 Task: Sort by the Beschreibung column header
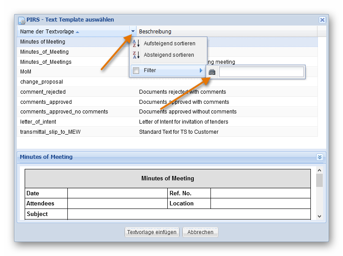click(x=155, y=32)
